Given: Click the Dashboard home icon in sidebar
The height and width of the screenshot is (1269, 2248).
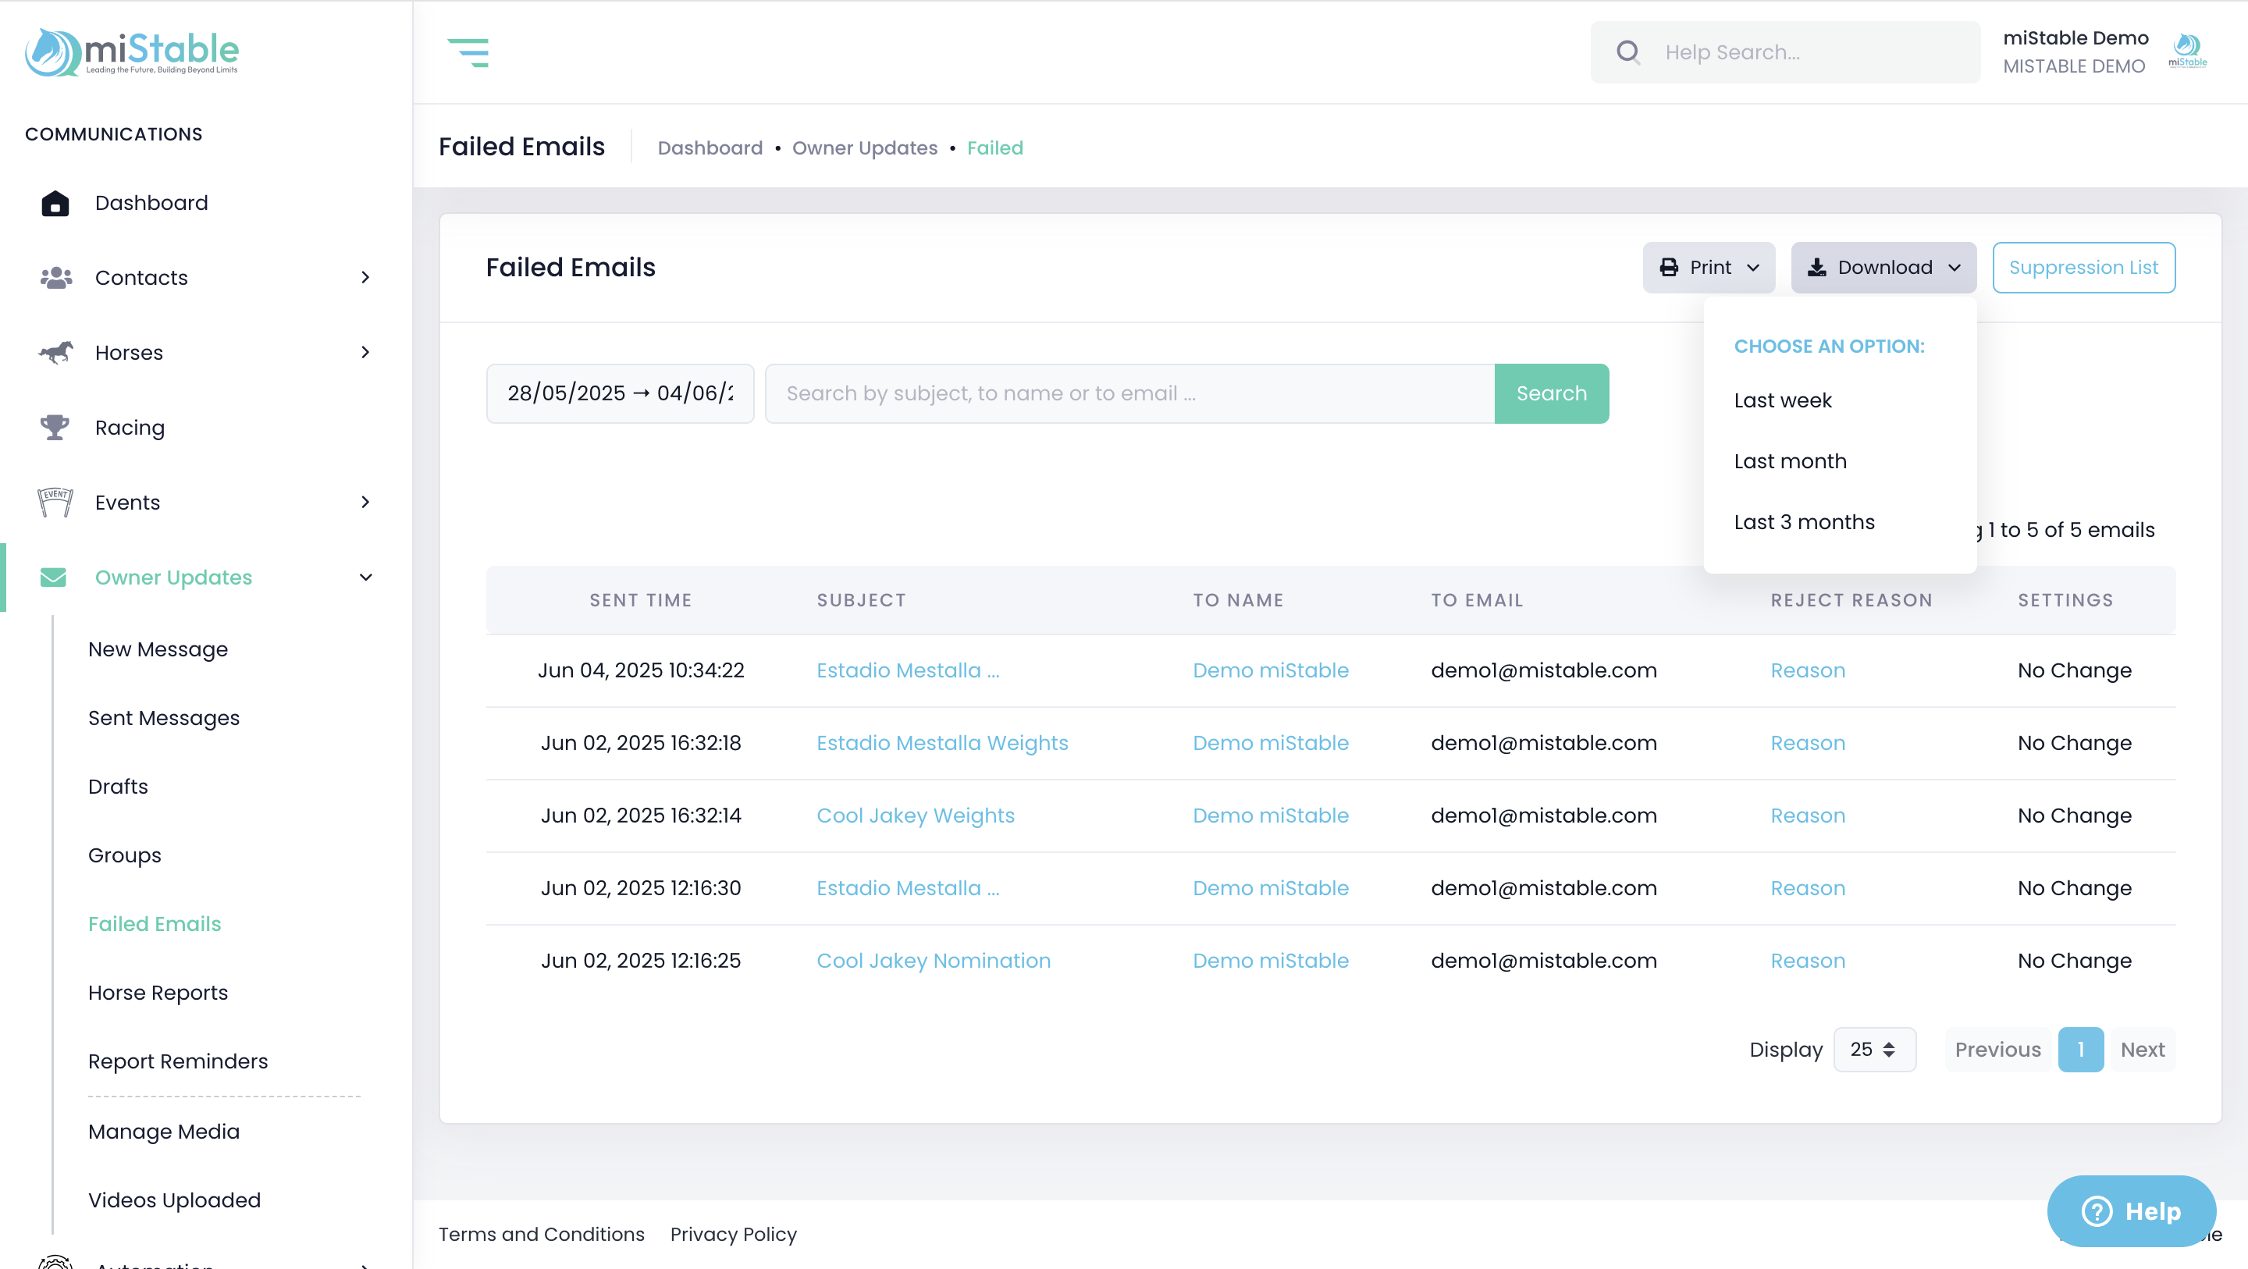Looking at the screenshot, I should pyautogui.click(x=55, y=204).
